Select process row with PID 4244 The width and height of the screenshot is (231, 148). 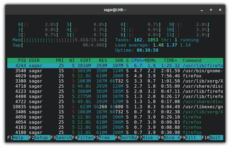[115, 65]
